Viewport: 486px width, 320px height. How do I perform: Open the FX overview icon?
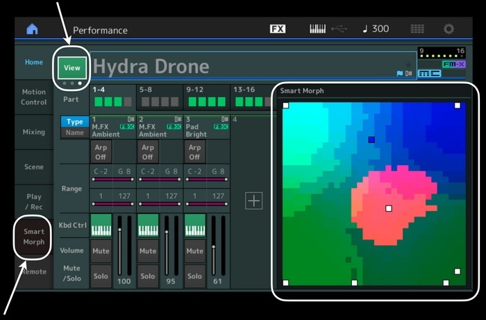click(278, 29)
